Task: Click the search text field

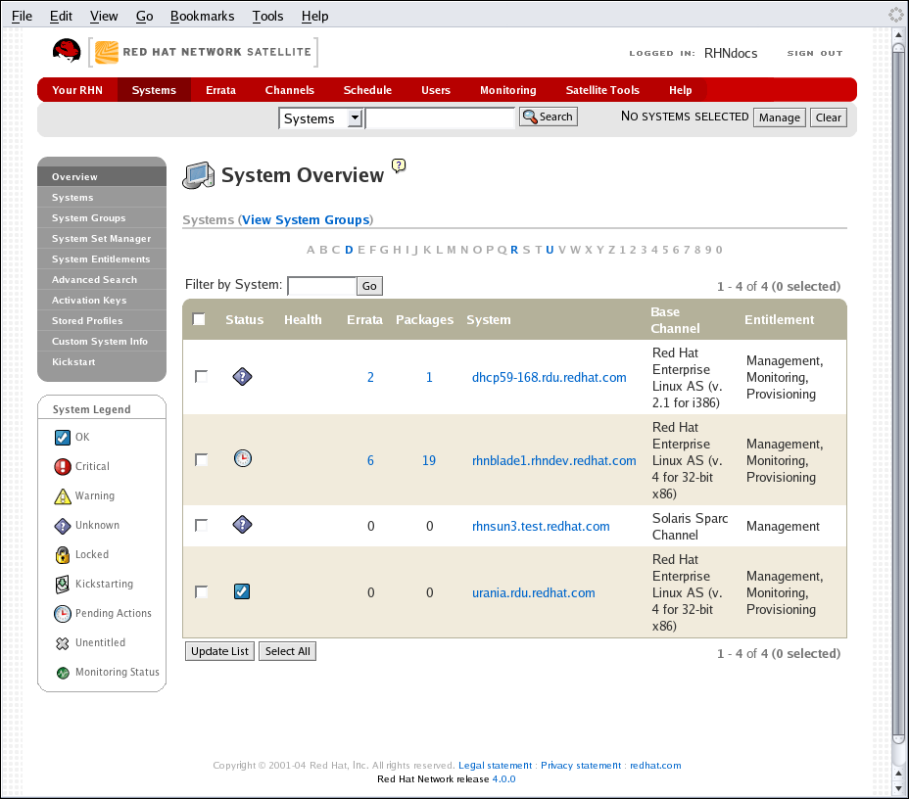Action: (x=440, y=118)
